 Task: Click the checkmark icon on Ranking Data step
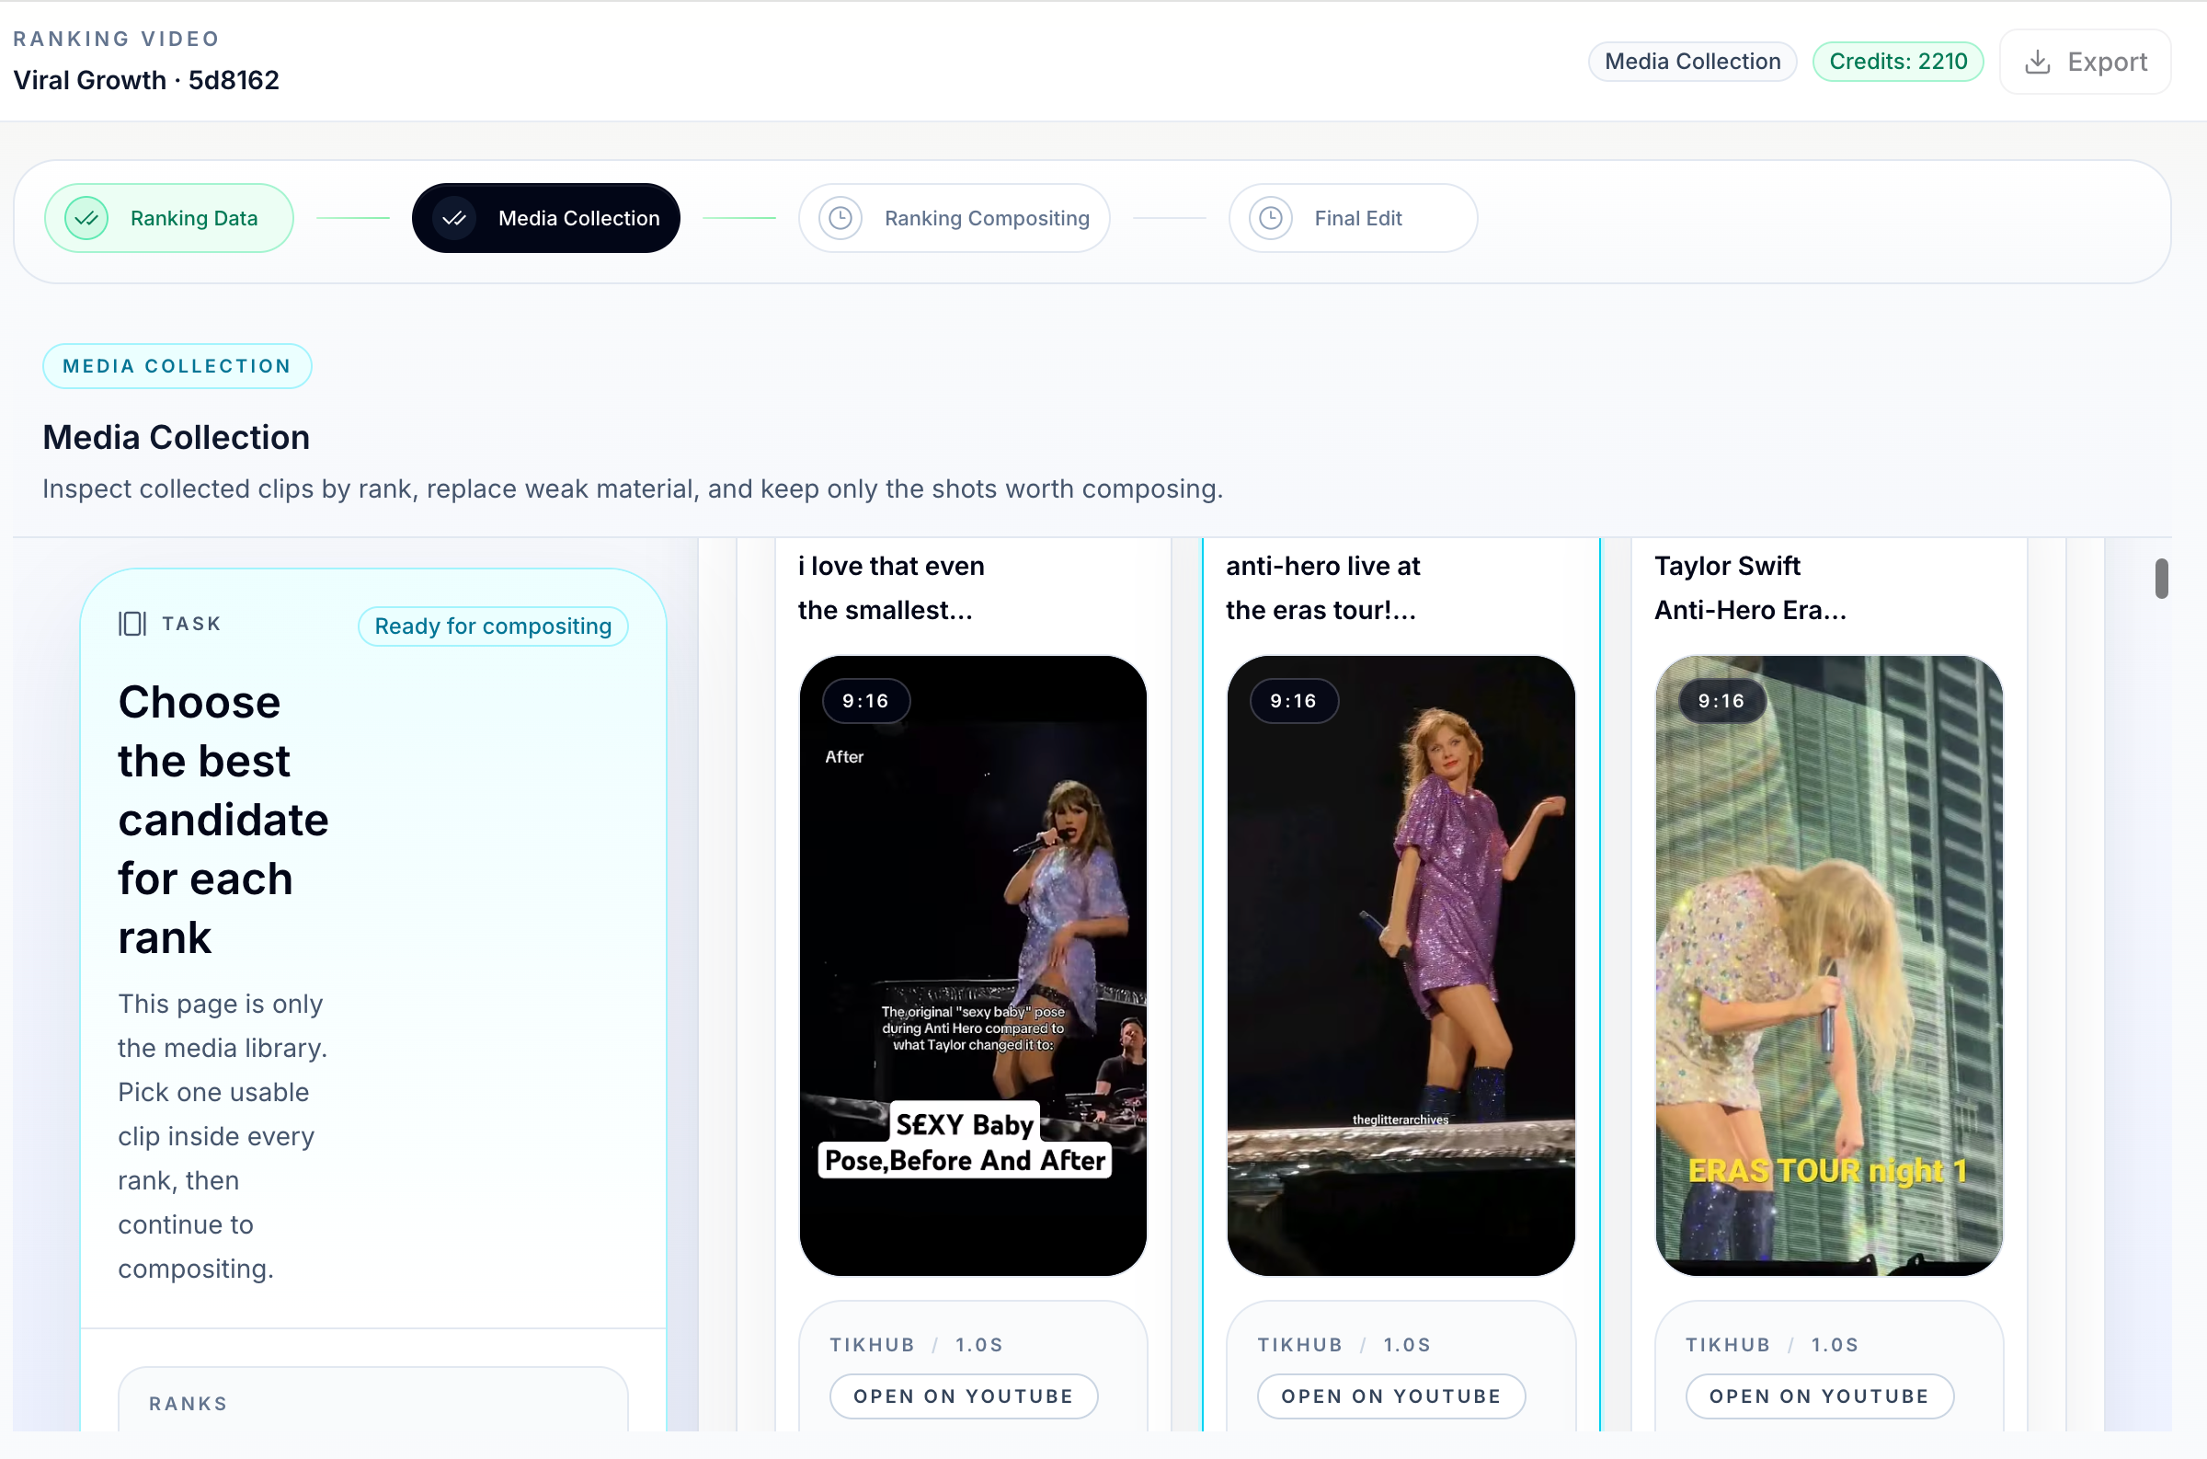(85, 218)
